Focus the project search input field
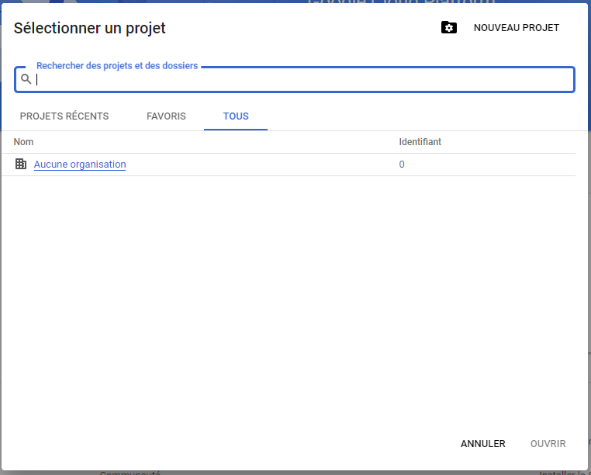Image resolution: width=591 pixels, height=475 pixels. coord(302,79)
